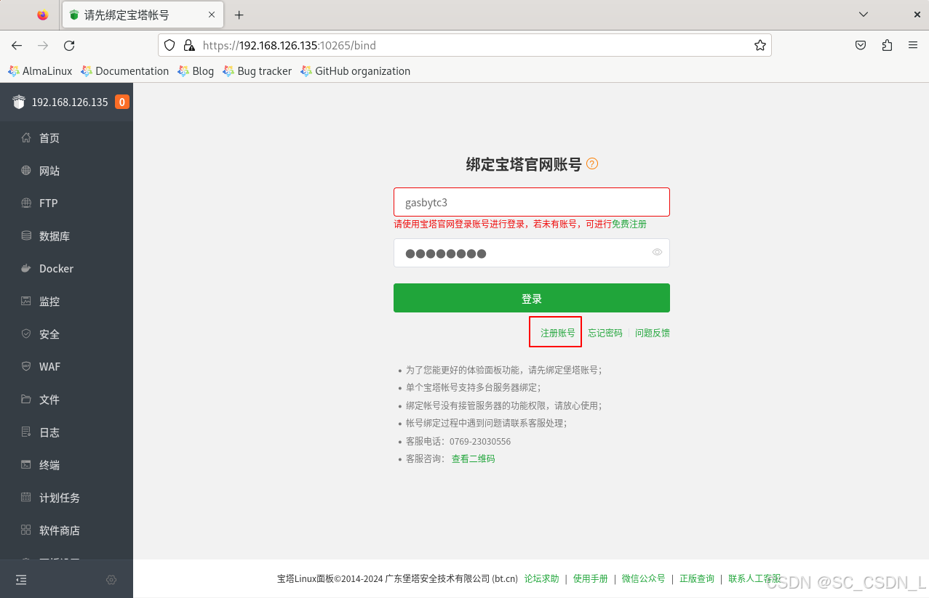Open the 查看二维码 link
The width and height of the screenshot is (929, 598).
473,458
